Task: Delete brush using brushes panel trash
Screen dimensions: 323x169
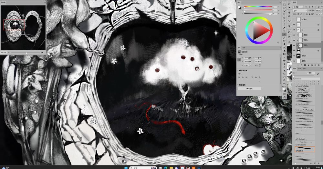Action: (x=318, y=163)
